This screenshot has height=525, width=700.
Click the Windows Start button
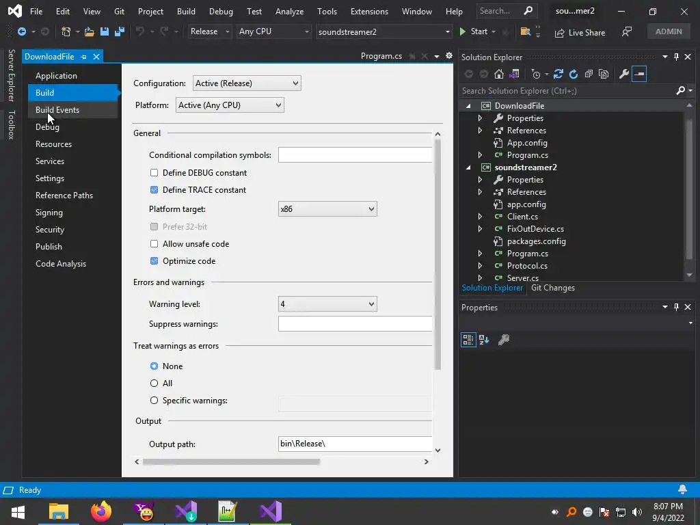pos(17,511)
